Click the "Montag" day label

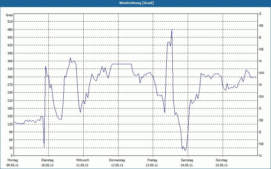point(13,160)
